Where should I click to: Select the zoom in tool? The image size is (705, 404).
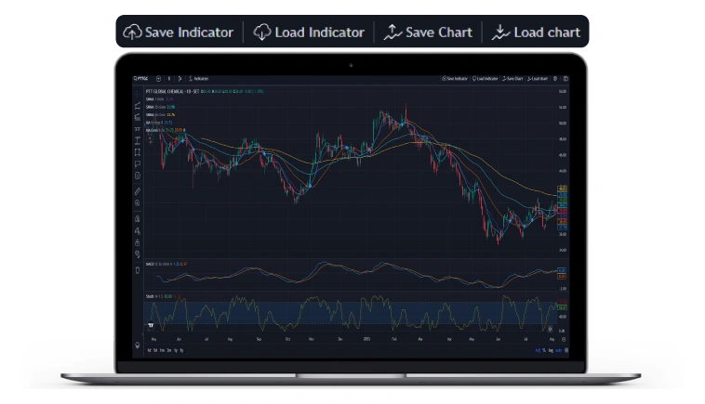pos(138,202)
